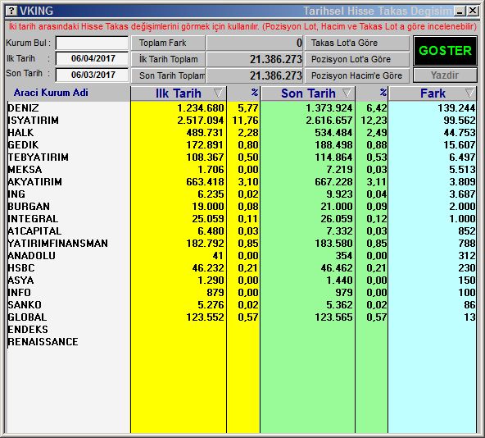Select the YATIRIMFINANSMAN row
The height and width of the screenshot is (438, 485).
(241, 243)
